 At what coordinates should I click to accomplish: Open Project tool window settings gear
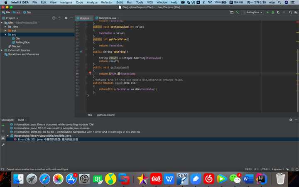coord(65,18)
